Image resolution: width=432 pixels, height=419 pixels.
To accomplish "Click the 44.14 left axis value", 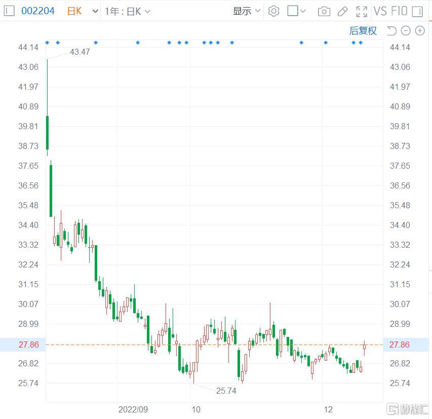I will click(28, 47).
